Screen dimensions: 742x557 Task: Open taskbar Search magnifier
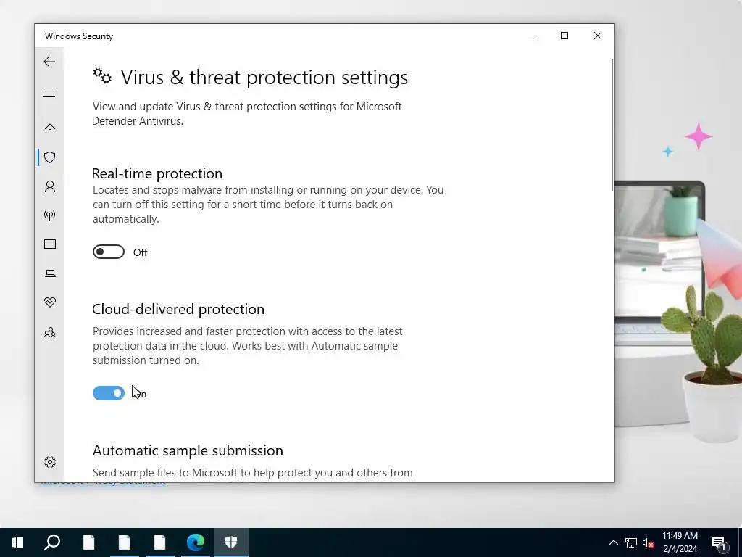[x=52, y=542]
